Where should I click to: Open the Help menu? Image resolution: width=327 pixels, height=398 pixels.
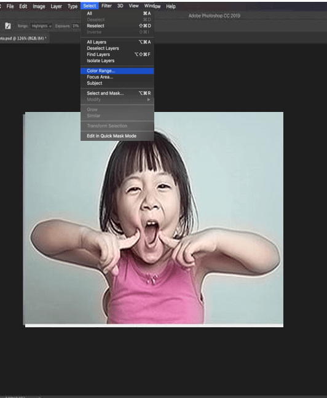[x=171, y=6]
